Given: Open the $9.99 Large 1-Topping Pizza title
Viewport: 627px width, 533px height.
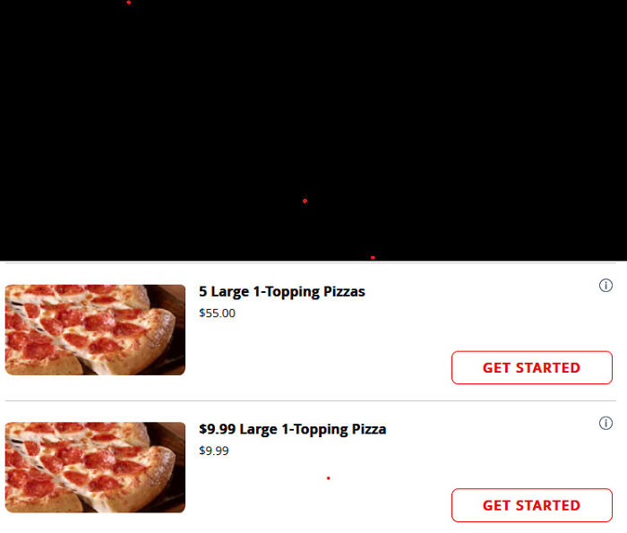Looking at the screenshot, I should 292,429.
